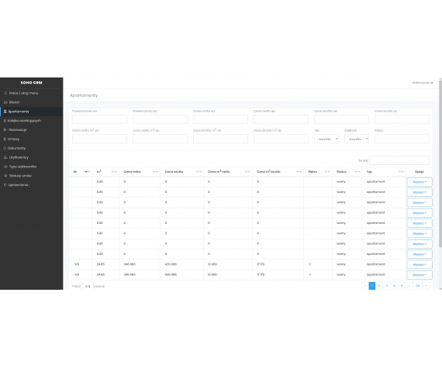
Task: Click the Dokumenty sidebar icon
Action: click(5, 148)
